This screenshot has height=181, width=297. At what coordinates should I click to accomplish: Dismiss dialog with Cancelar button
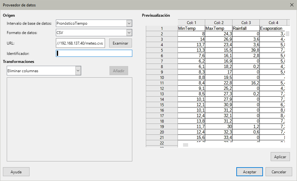pyautogui.click(x=279, y=172)
